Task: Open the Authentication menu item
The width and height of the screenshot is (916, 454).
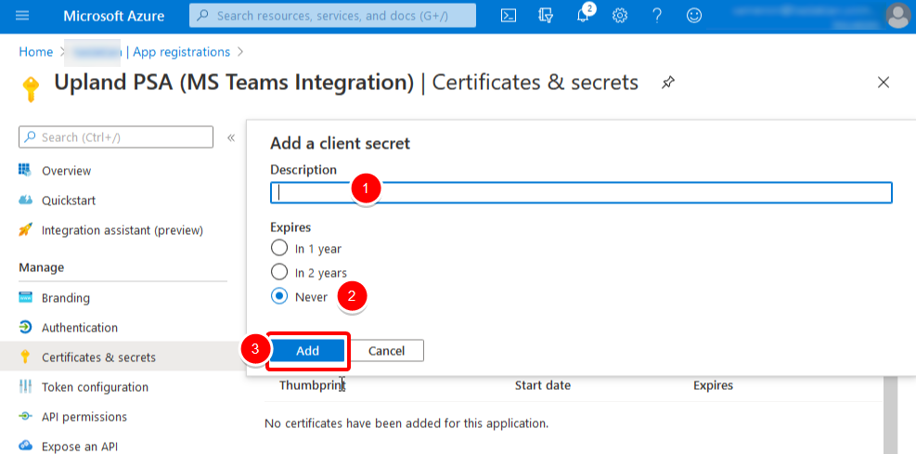Action: (80, 328)
